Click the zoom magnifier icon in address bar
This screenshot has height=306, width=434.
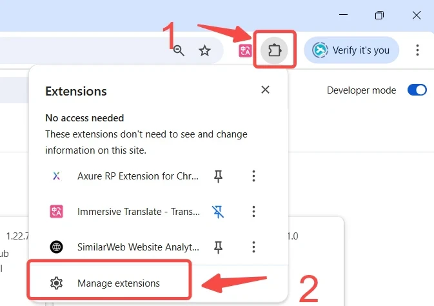pos(179,50)
